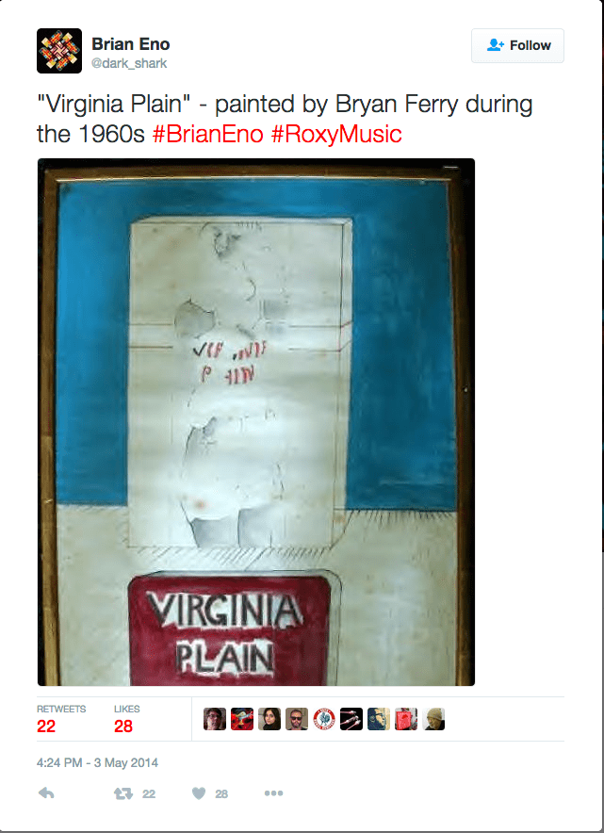View the list of 22 retweets
This screenshot has height=833, width=604.
61,719
